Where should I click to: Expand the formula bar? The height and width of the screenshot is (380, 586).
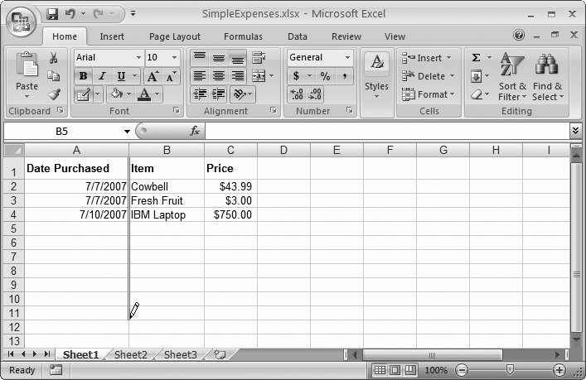(x=575, y=131)
